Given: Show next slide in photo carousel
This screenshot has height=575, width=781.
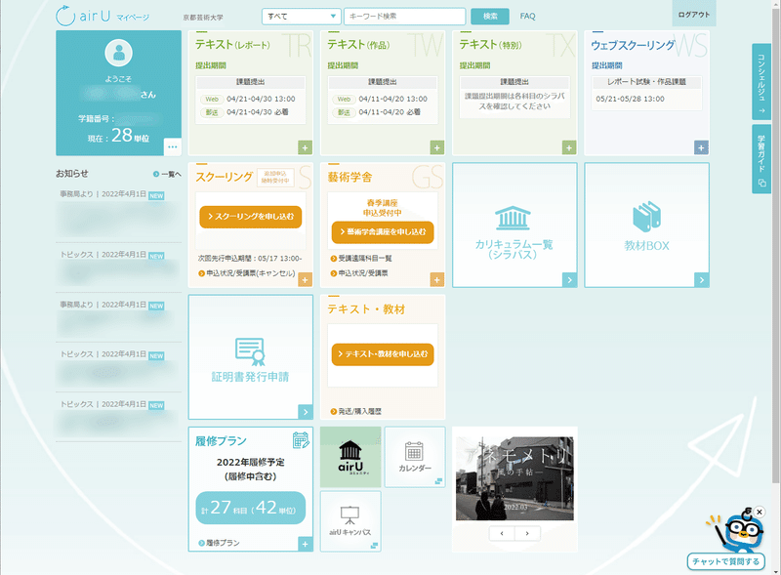Looking at the screenshot, I should coord(527,533).
